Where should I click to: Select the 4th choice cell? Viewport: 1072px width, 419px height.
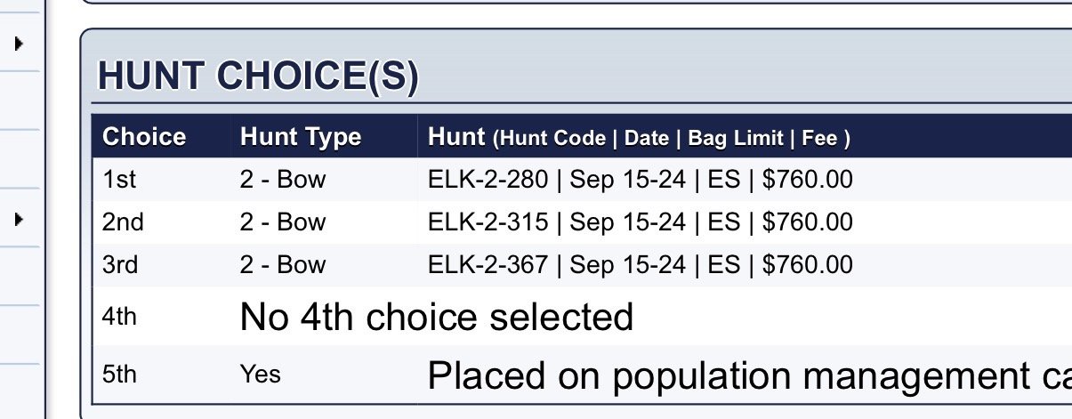pyautogui.click(x=120, y=317)
